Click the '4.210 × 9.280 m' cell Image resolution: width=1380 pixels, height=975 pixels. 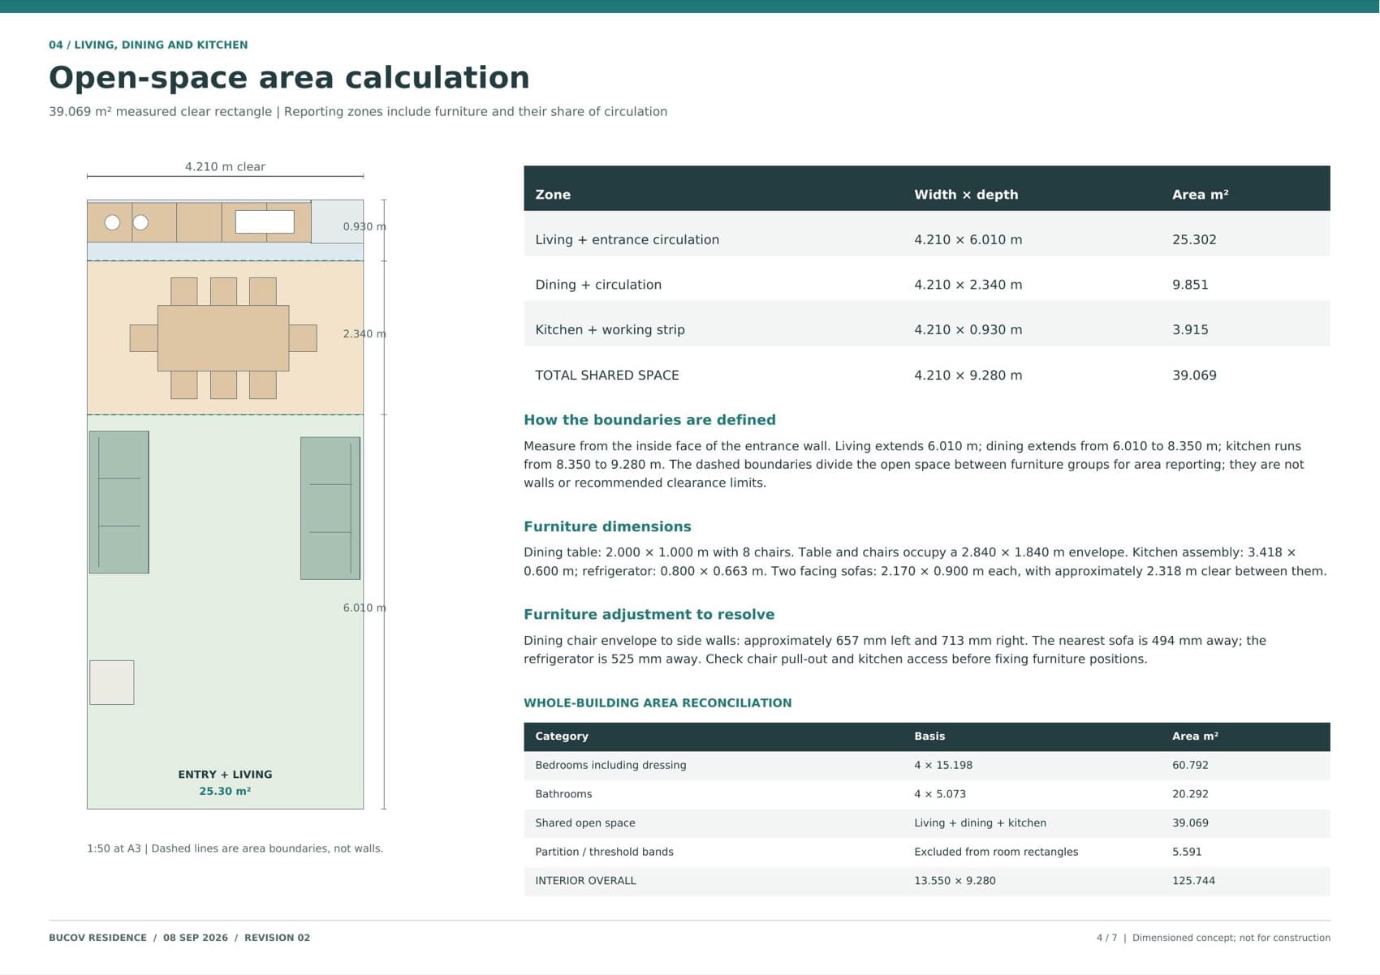tap(968, 375)
